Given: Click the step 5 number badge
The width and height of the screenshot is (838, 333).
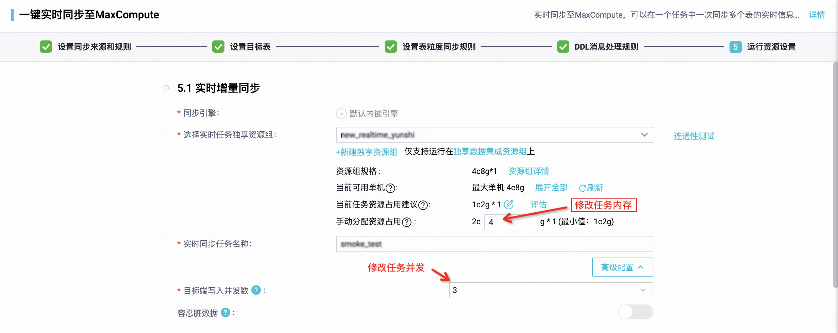Looking at the screenshot, I should [736, 47].
